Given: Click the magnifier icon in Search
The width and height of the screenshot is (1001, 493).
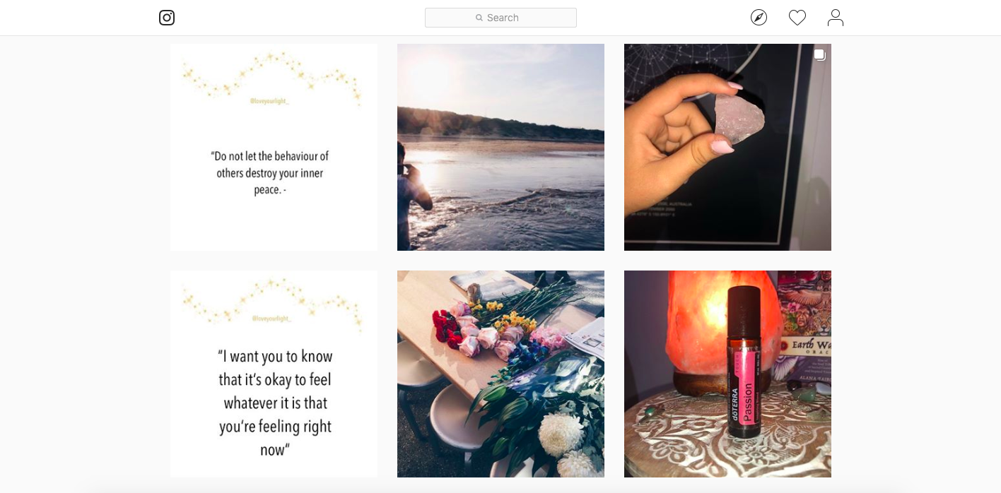Looking at the screenshot, I should pos(479,18).
